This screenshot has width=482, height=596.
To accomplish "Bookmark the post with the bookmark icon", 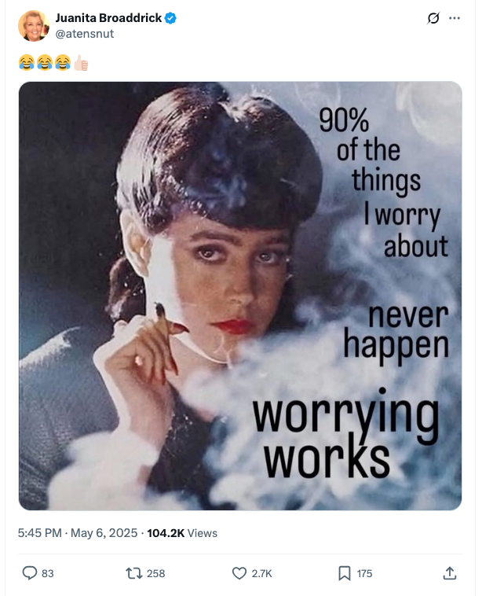I will 345,573.
